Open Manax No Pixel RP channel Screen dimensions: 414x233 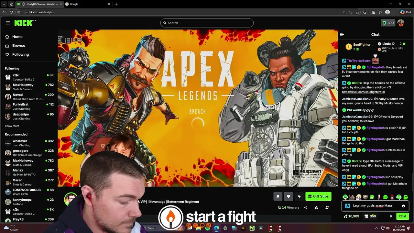point(29,172)
